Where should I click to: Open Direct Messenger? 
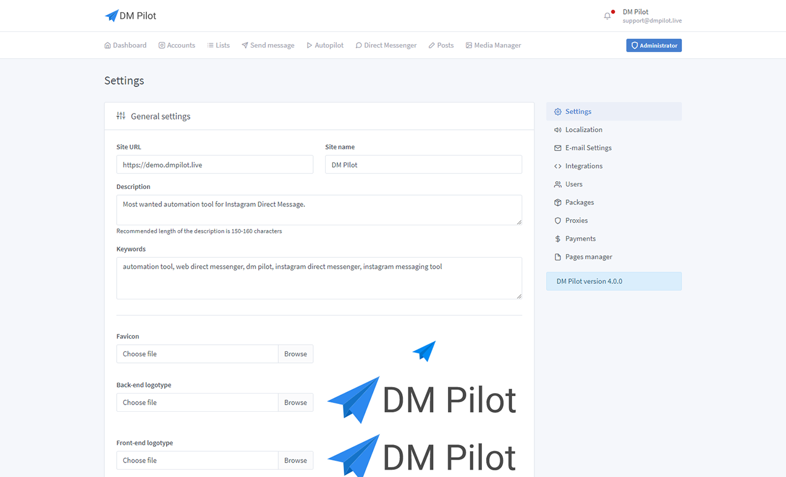(386, 45)
